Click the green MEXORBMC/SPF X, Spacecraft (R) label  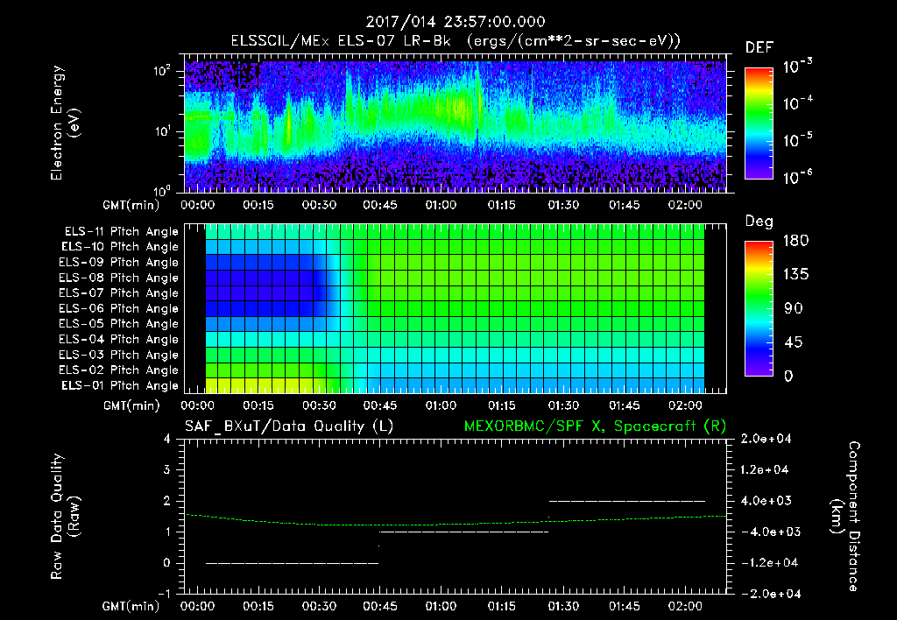click(595, 426)
